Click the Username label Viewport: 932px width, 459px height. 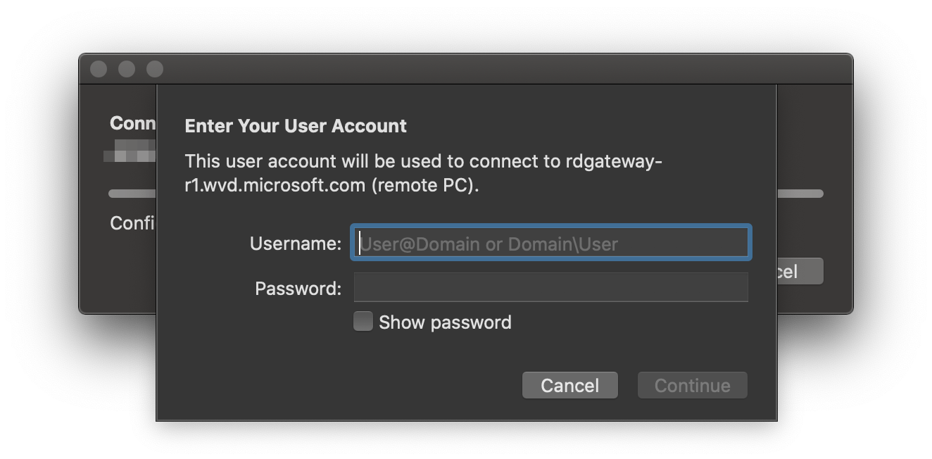pos(296,242)
